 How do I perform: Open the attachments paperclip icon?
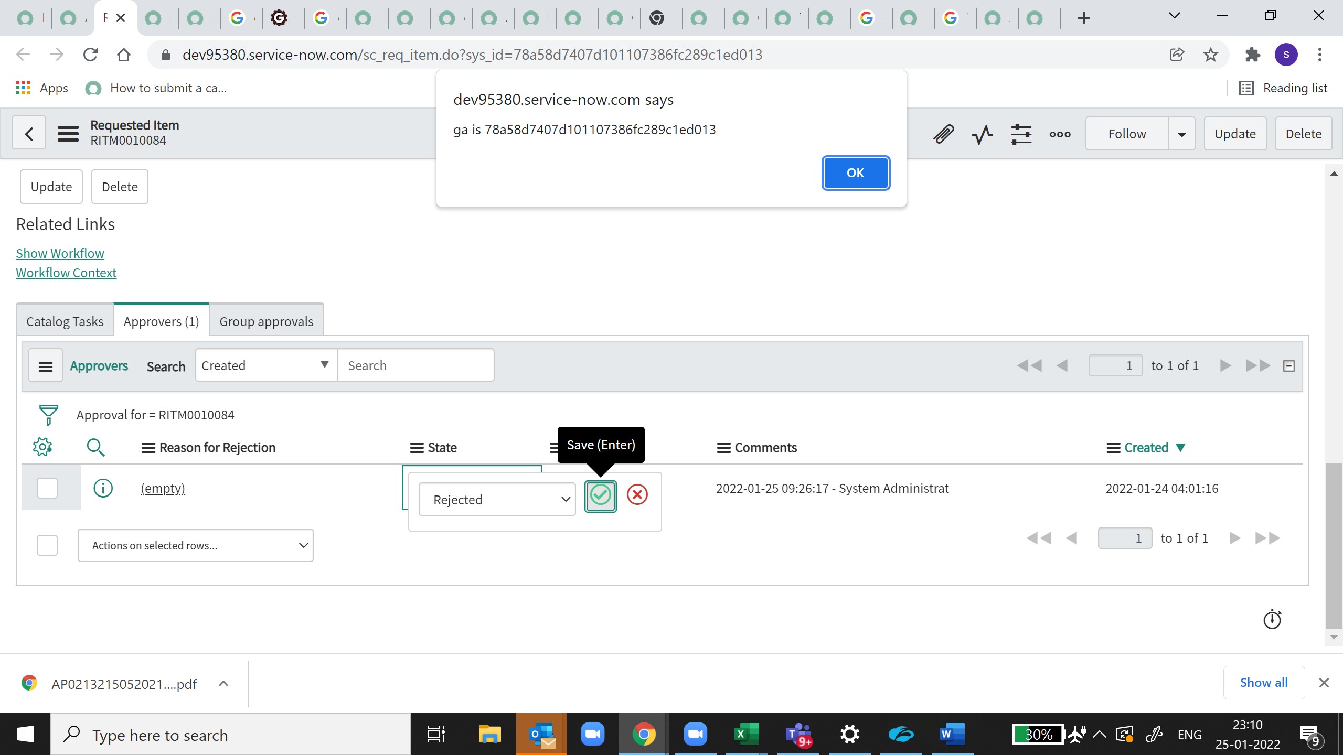pos(943,134)
